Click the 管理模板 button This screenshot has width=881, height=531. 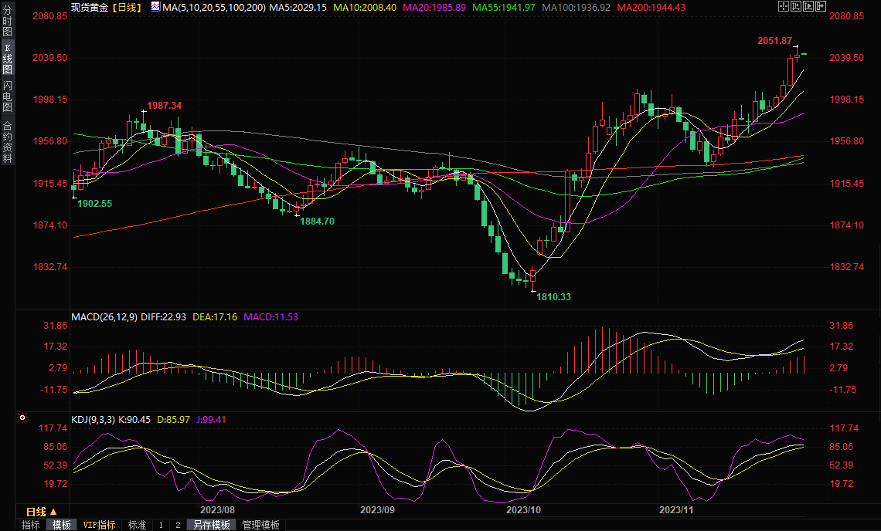(x=260, y=525)
